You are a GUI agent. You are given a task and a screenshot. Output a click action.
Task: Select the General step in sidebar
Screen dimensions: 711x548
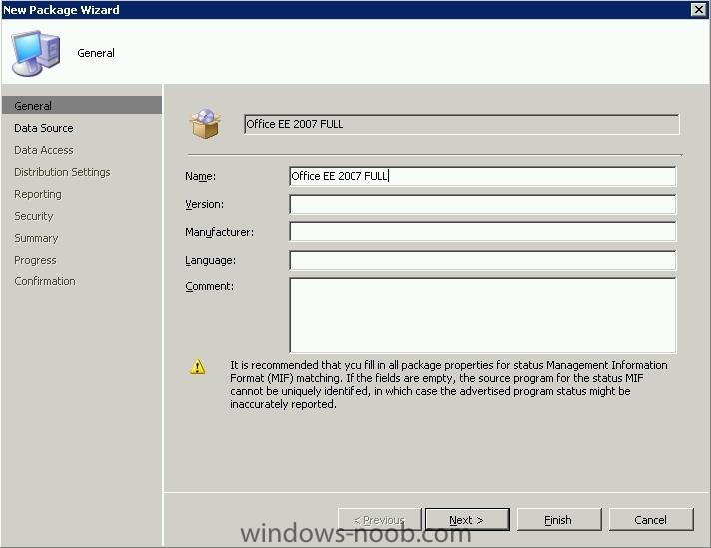[82, 105]
